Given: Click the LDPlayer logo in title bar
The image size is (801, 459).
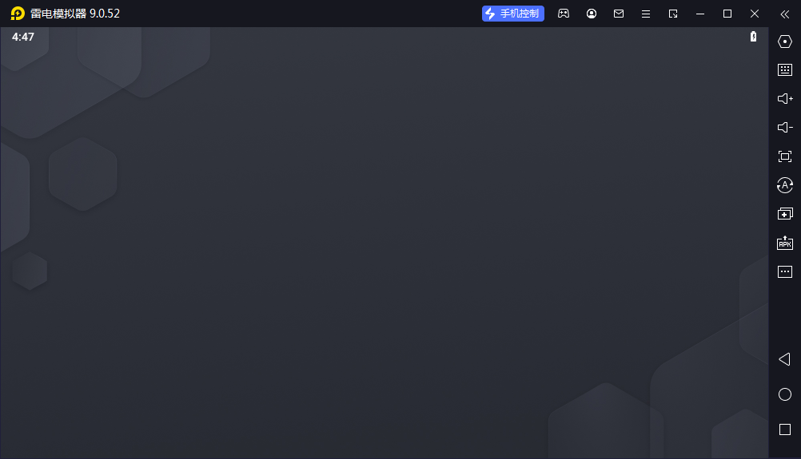Looking at the screenshot, I should [18, 14].
